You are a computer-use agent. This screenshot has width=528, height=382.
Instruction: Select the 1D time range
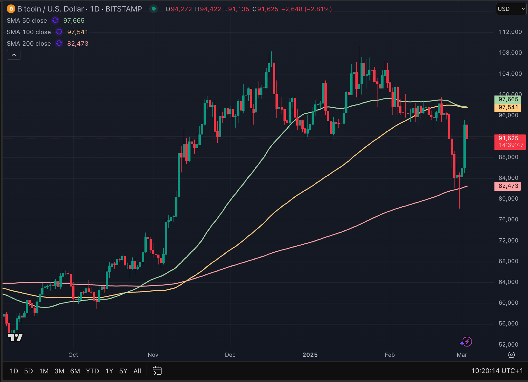14,371
